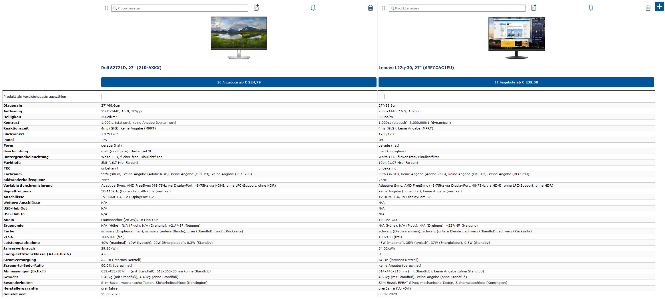The height and width of the screenshot is (299, 665).
Task: Click the 'Reaktionszeit' row label
Action: (x=16, y=128)
